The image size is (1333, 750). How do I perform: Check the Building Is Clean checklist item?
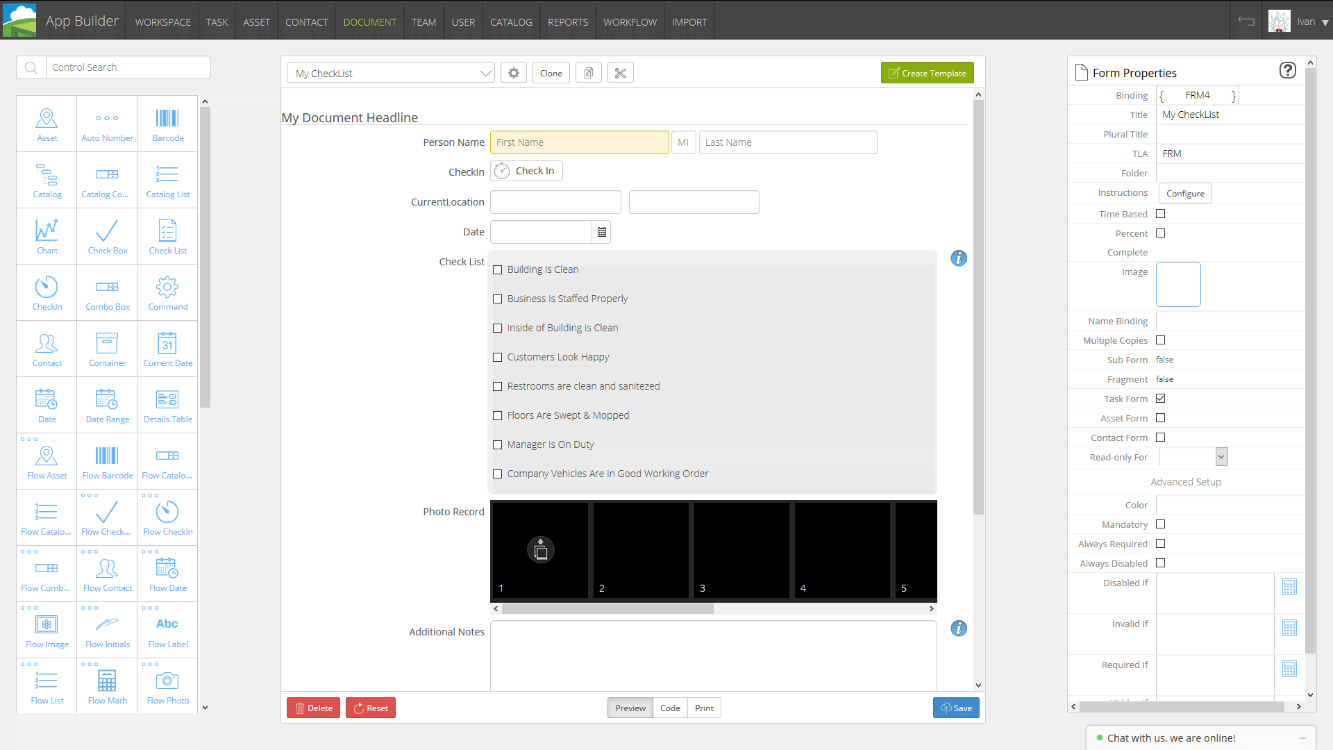pyautogui.click(x=497, y=269)
